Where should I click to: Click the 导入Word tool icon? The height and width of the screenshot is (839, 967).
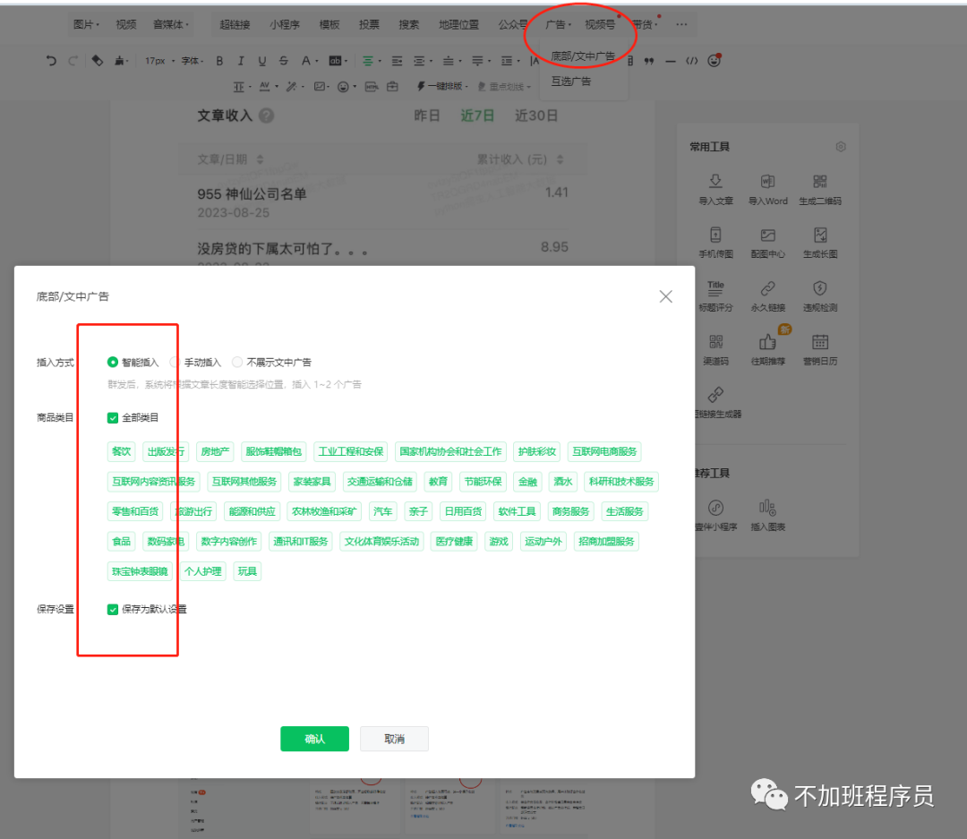(x=768, y=182)
